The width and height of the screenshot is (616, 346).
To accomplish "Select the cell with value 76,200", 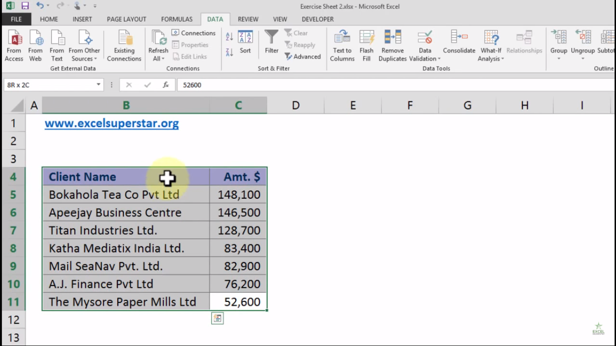I will pyautogui.click(x=238, y=284).
